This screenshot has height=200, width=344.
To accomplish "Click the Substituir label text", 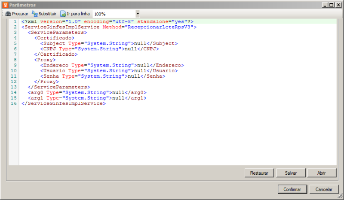I will [x=48, y=14].
